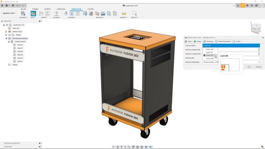The image size is (265, 149).
Task: Click the Maximum compute time stepper arrows
Action: click(259, 54)
